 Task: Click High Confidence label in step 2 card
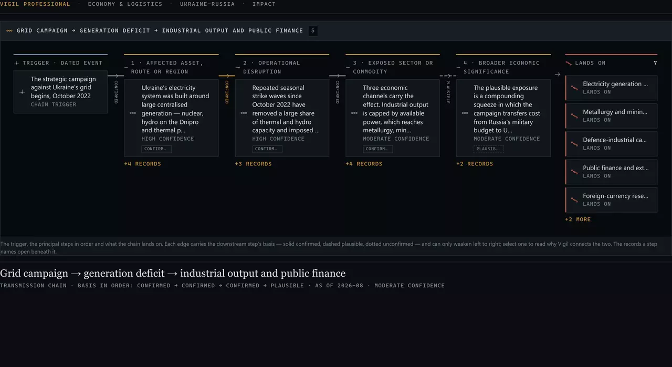(278, 139)
